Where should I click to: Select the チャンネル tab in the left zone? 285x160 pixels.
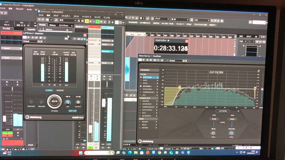(6, 28)
